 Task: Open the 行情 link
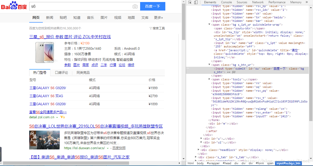pyautogui.click(x=113, y=65)
